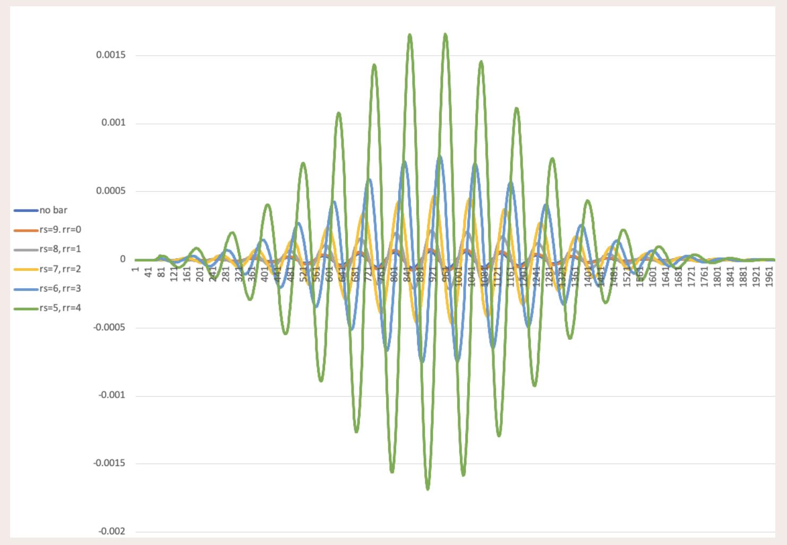
Task: Click the -0.002 y-axis label
Action: point(112,531)
